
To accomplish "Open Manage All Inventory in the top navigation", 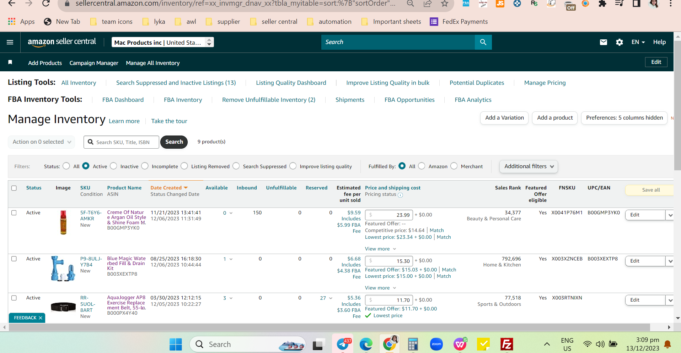I will [x=153, y=63].
